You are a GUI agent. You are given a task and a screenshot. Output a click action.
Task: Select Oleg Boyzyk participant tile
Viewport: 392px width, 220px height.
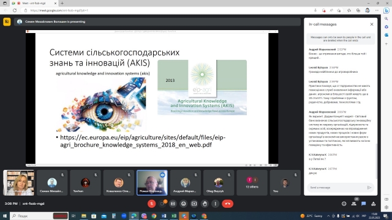[x=219, y=183]
